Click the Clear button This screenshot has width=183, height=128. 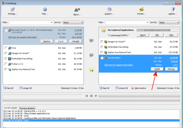171,35
